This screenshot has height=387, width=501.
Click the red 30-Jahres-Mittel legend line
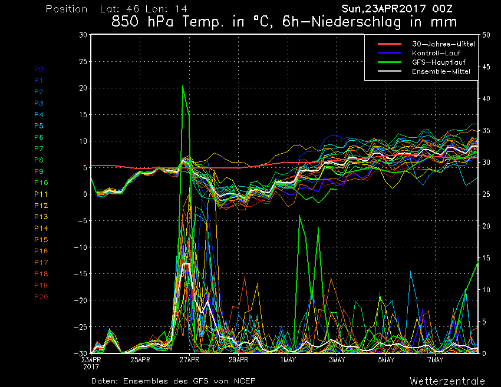[390, 44]
